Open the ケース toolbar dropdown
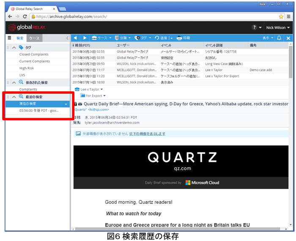The width and height of the screenshot is (296, 241). point(101,38)
